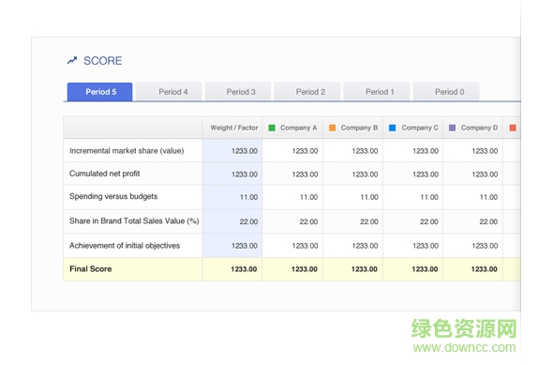Image resolution: width=538 pixels, height=365 pixels.
Task: Select Share in Brand Total Sales Value row label
Action: [x=134, y=221]
